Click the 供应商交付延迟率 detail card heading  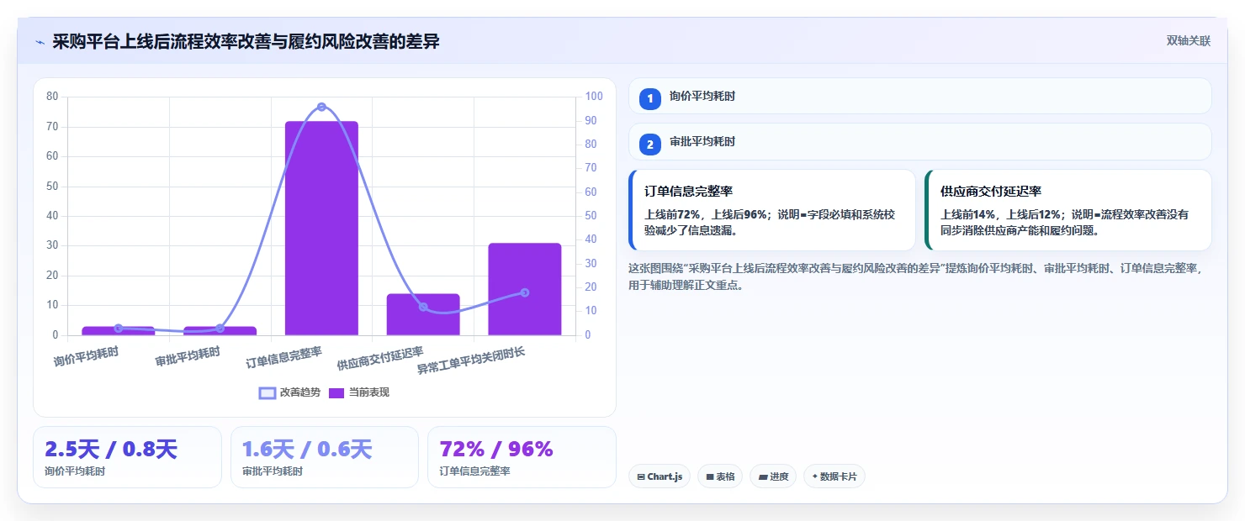click(x=991, y=192)
